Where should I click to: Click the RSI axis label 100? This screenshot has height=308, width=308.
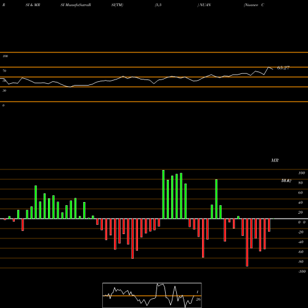pyautogui.click(x=6, y=56)
